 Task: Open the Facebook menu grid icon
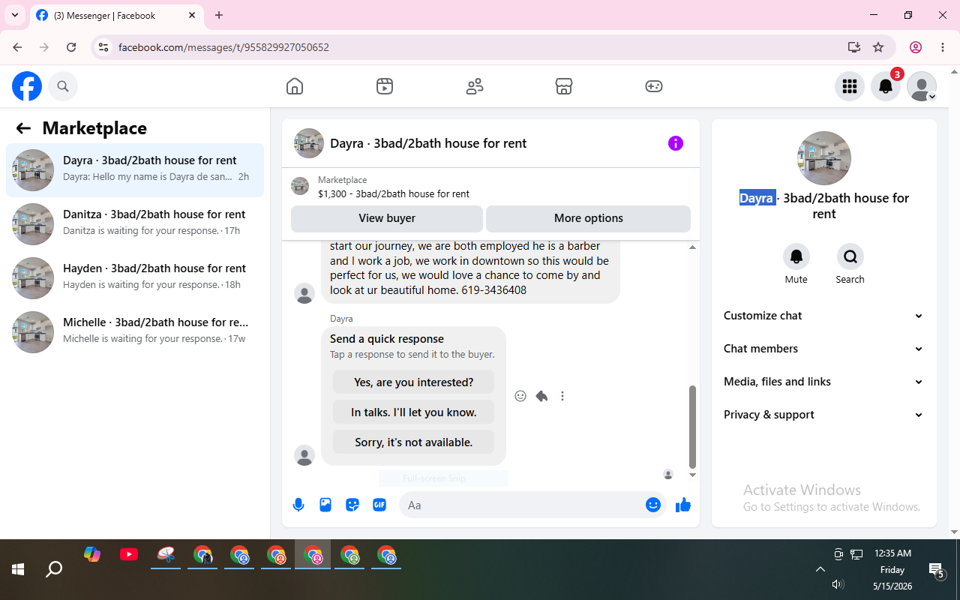[850, 86]
